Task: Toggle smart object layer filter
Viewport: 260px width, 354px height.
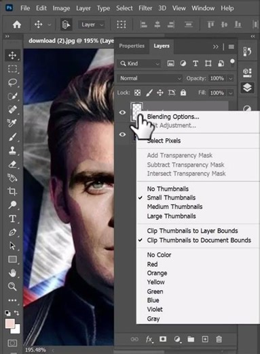Action: (221, 63)
